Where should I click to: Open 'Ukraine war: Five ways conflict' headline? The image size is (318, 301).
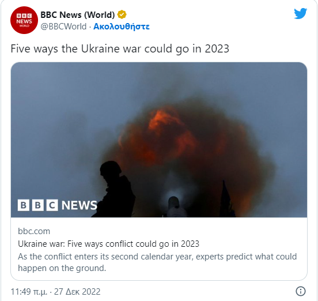pos(108,244)
